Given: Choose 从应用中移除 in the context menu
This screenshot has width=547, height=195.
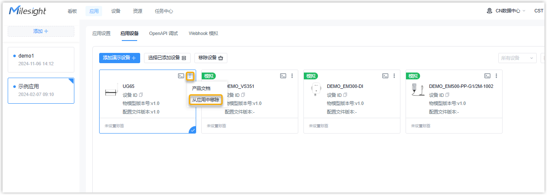Looking at the screenshot, I should click(x=205, y=100).
